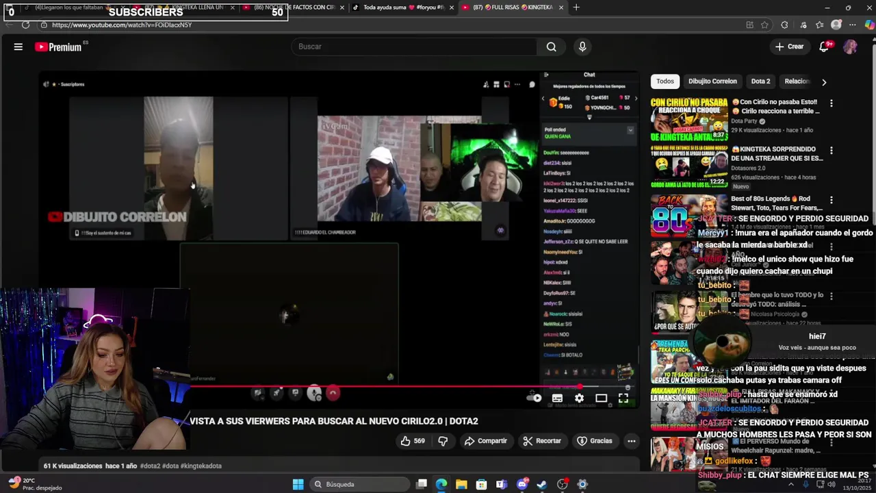
Task: Open File Explorer from taskbar
Action: [x=461, y=484]
